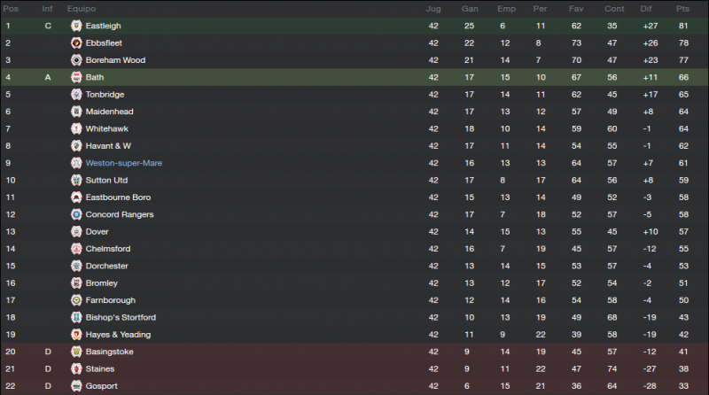709x395 pixels.
Task: Click the Sutton Utd crest icon
Action: (76, 181)
